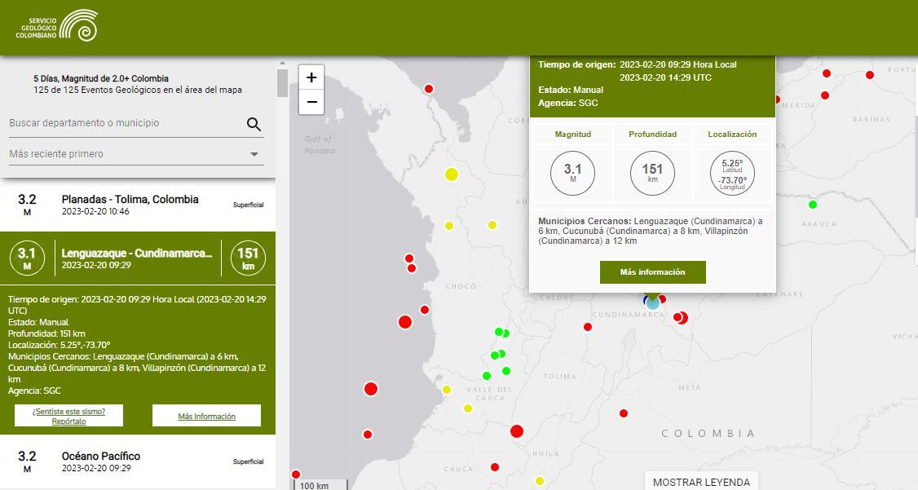
Task: Open the ¿Sentiste este sismo? Repórtalo link
Action: click(69, 416)
